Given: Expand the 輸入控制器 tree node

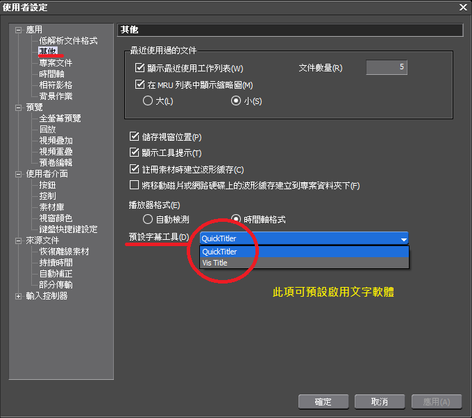Looking at the screenshot, I should pos(19,296).
